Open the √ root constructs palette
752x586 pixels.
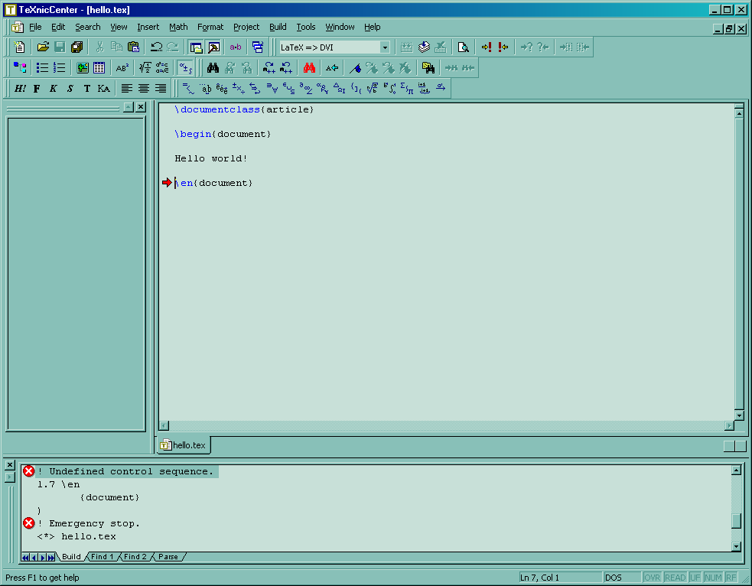point(373,88)
